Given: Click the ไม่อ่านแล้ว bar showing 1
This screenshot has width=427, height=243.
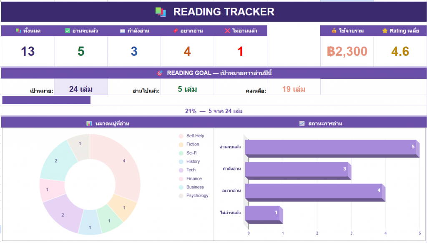Looking at the screenshot, I should [x=262, y=213].
